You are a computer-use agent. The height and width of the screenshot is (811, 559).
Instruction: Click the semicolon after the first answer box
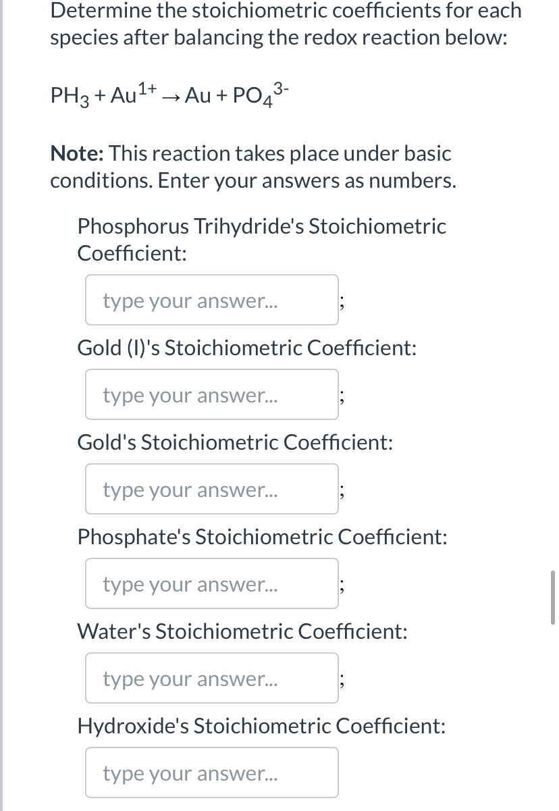(x=342, y=304)
